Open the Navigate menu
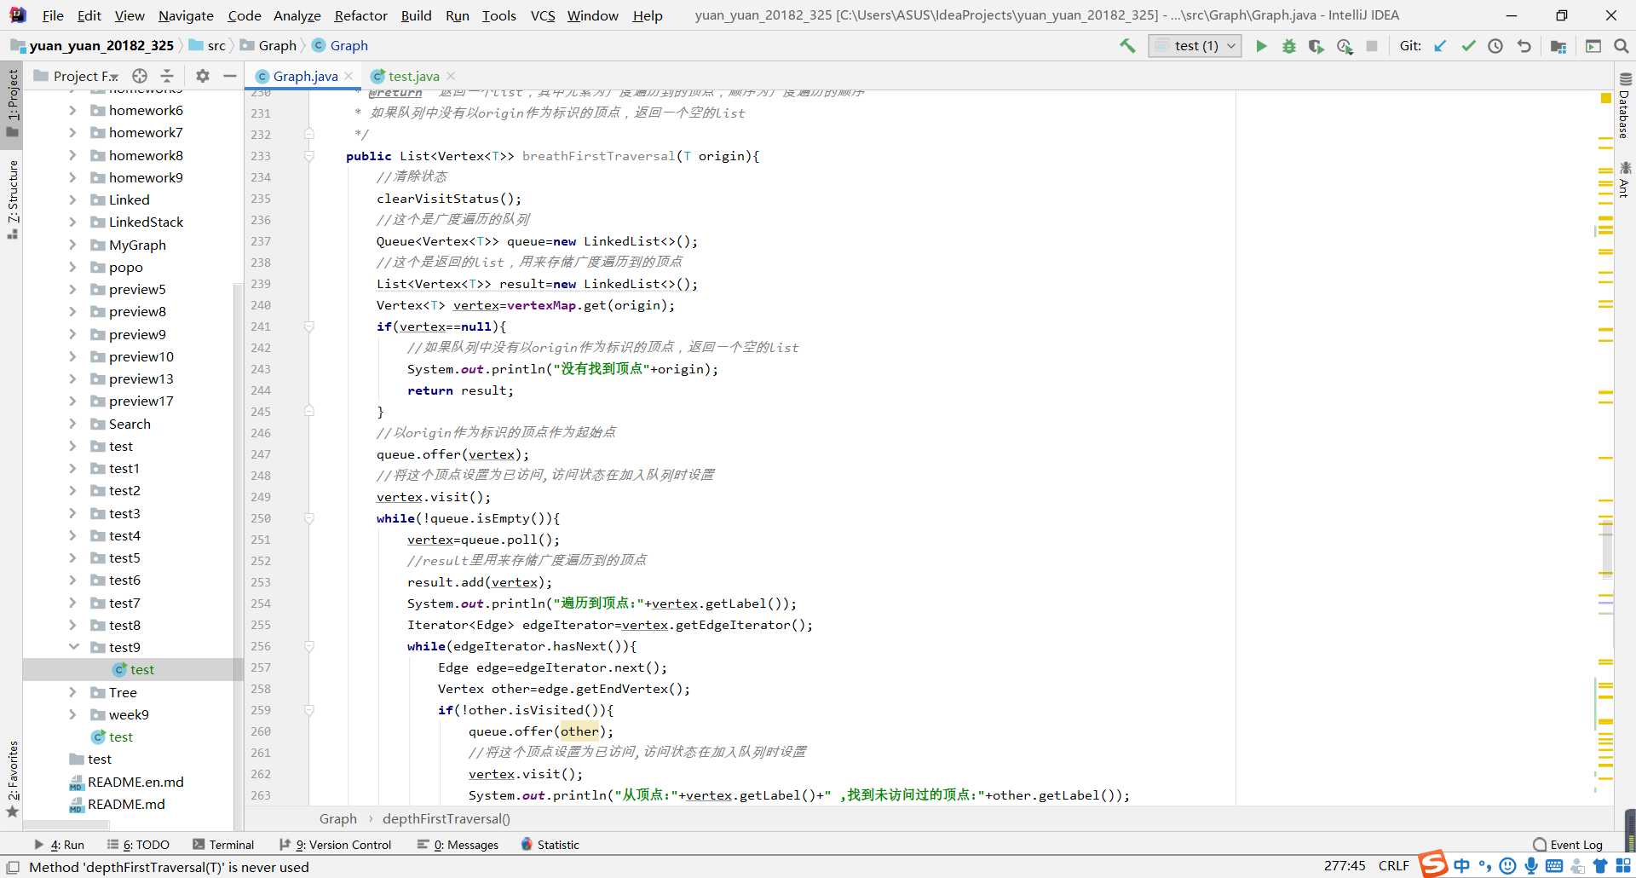1636x878 pixels. [186, 15]
